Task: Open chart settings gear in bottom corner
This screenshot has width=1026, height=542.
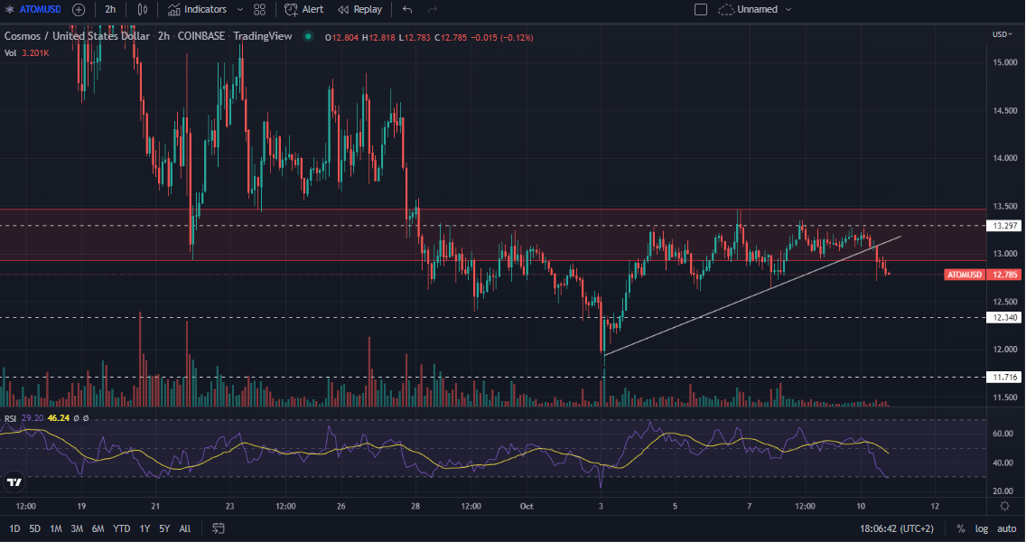Action: tap(1003, 506)
